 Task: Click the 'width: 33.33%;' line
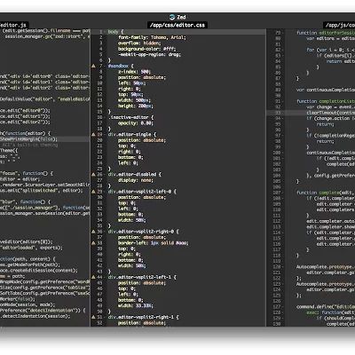pyautogui.click(x=136, y=305)
